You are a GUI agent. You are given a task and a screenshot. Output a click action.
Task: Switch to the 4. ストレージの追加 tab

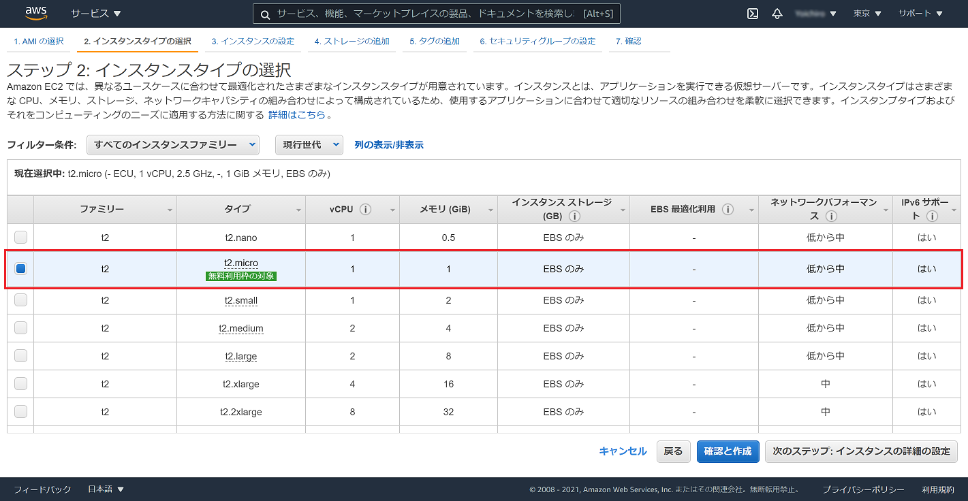(x=352, y=41)
